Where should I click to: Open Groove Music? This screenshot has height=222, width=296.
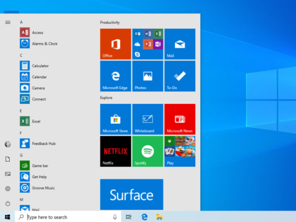37,188
